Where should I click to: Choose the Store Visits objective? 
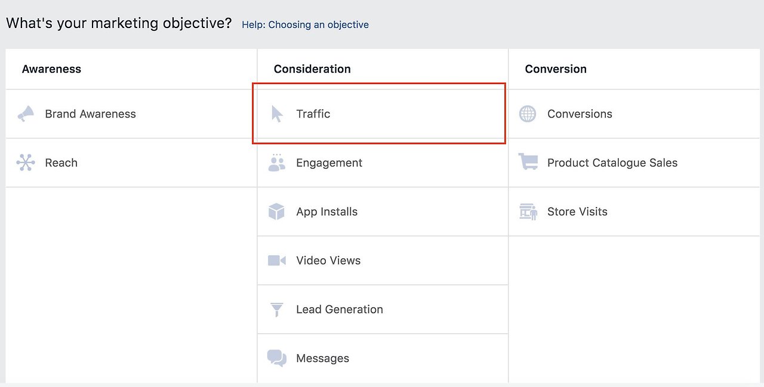(x=577, y=211)
